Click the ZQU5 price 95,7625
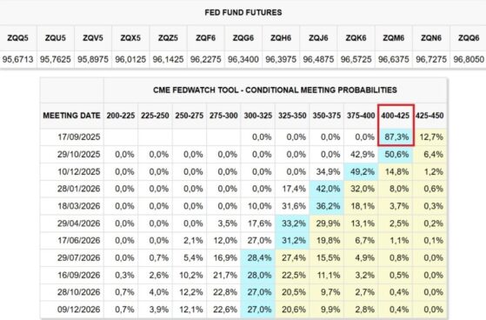The image size is (486, 320). (x=55, y=59)
